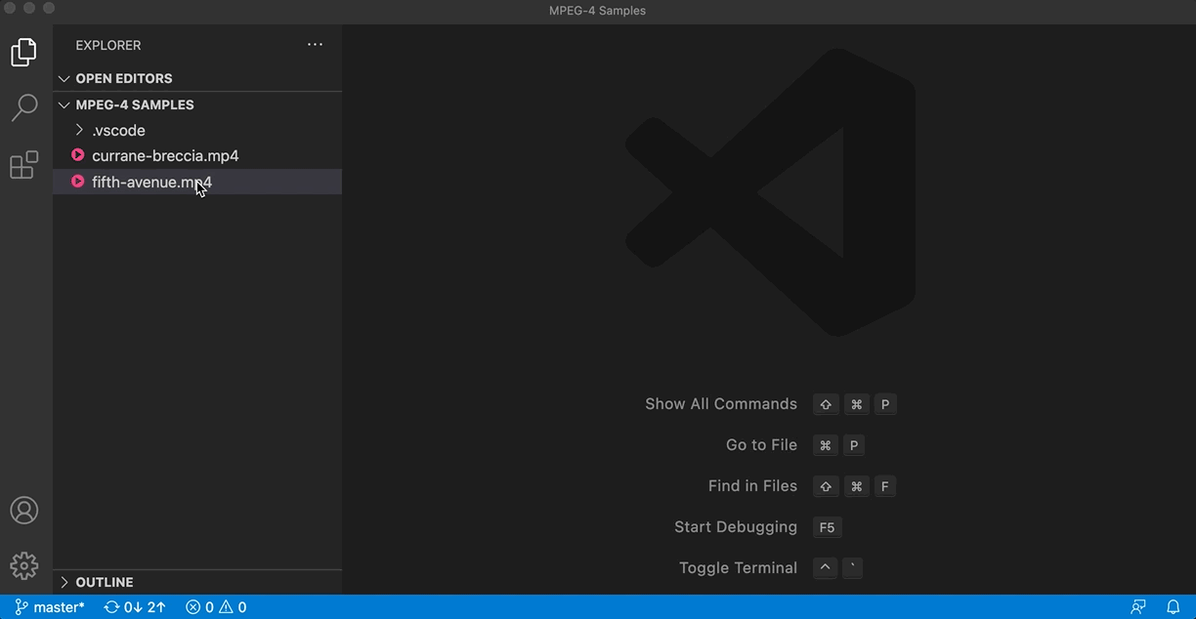The image size is (1196, 619).
Task: Click the video icon beside fifth-avenue.mp4
Action: click(x=78, y=182)
